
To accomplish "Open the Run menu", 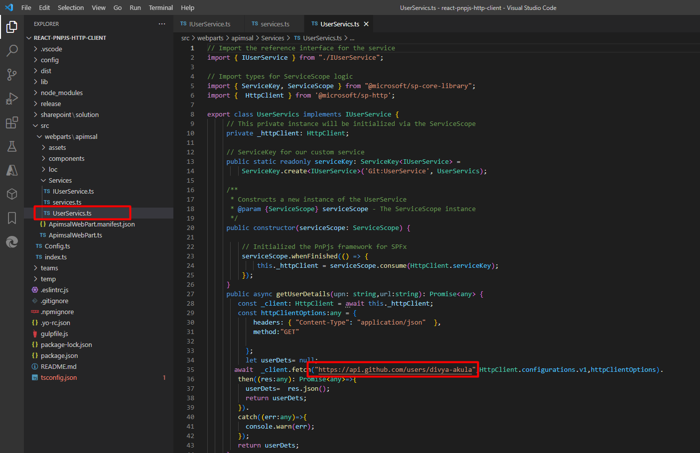I will pos(135,7).
